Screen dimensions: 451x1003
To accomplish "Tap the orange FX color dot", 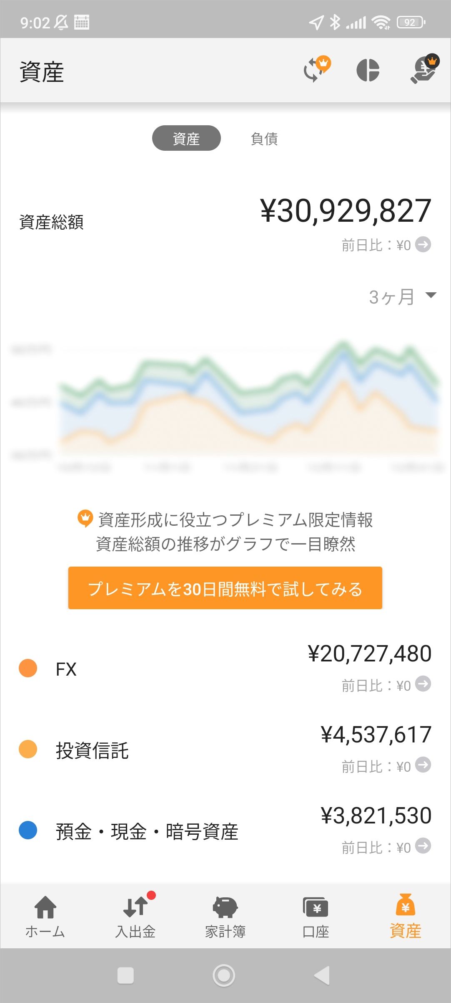I will point(28,668).
